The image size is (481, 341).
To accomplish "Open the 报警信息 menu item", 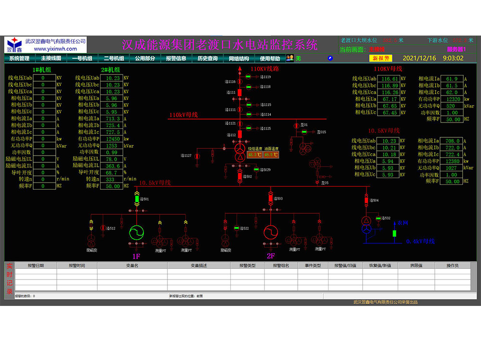I will [177, 58].
